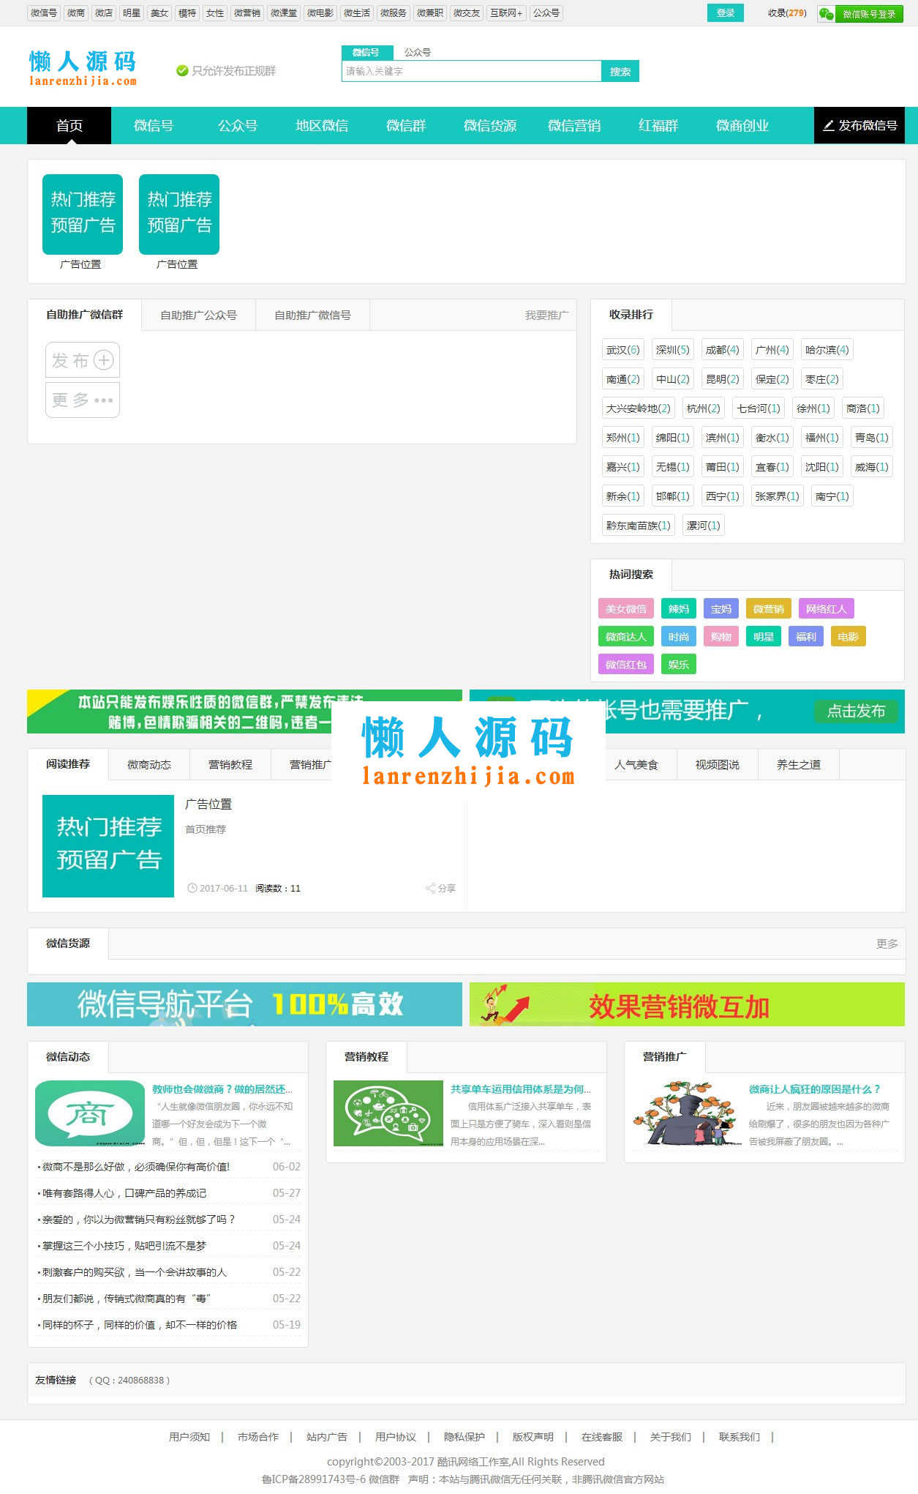This screenshot has height=1494, width=918.
Task: Open 微信货源 navigation item
Action: pyautogui.click(x=490, y=126)
